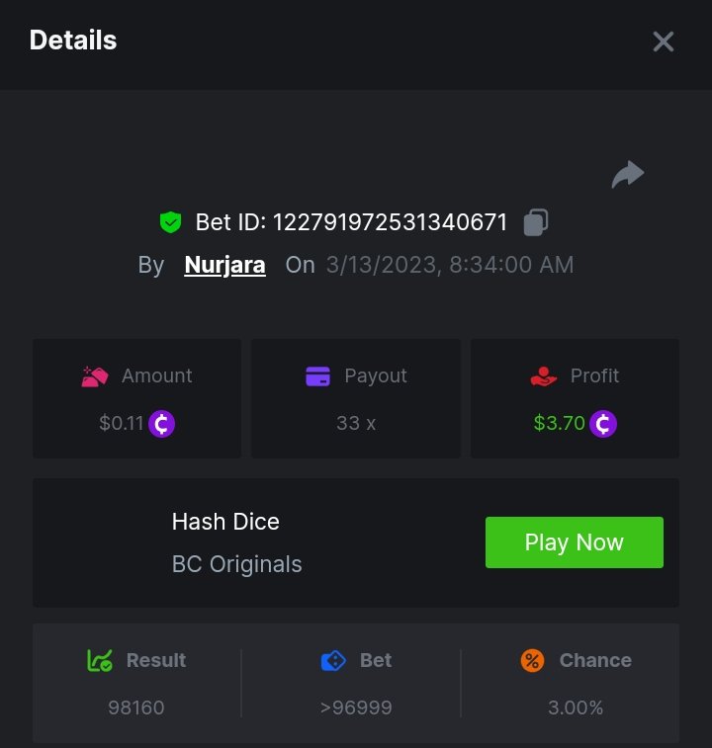Click the green $3.70 profit value
The width and height of the screenshot is (712, 748).
coord(559,424)
